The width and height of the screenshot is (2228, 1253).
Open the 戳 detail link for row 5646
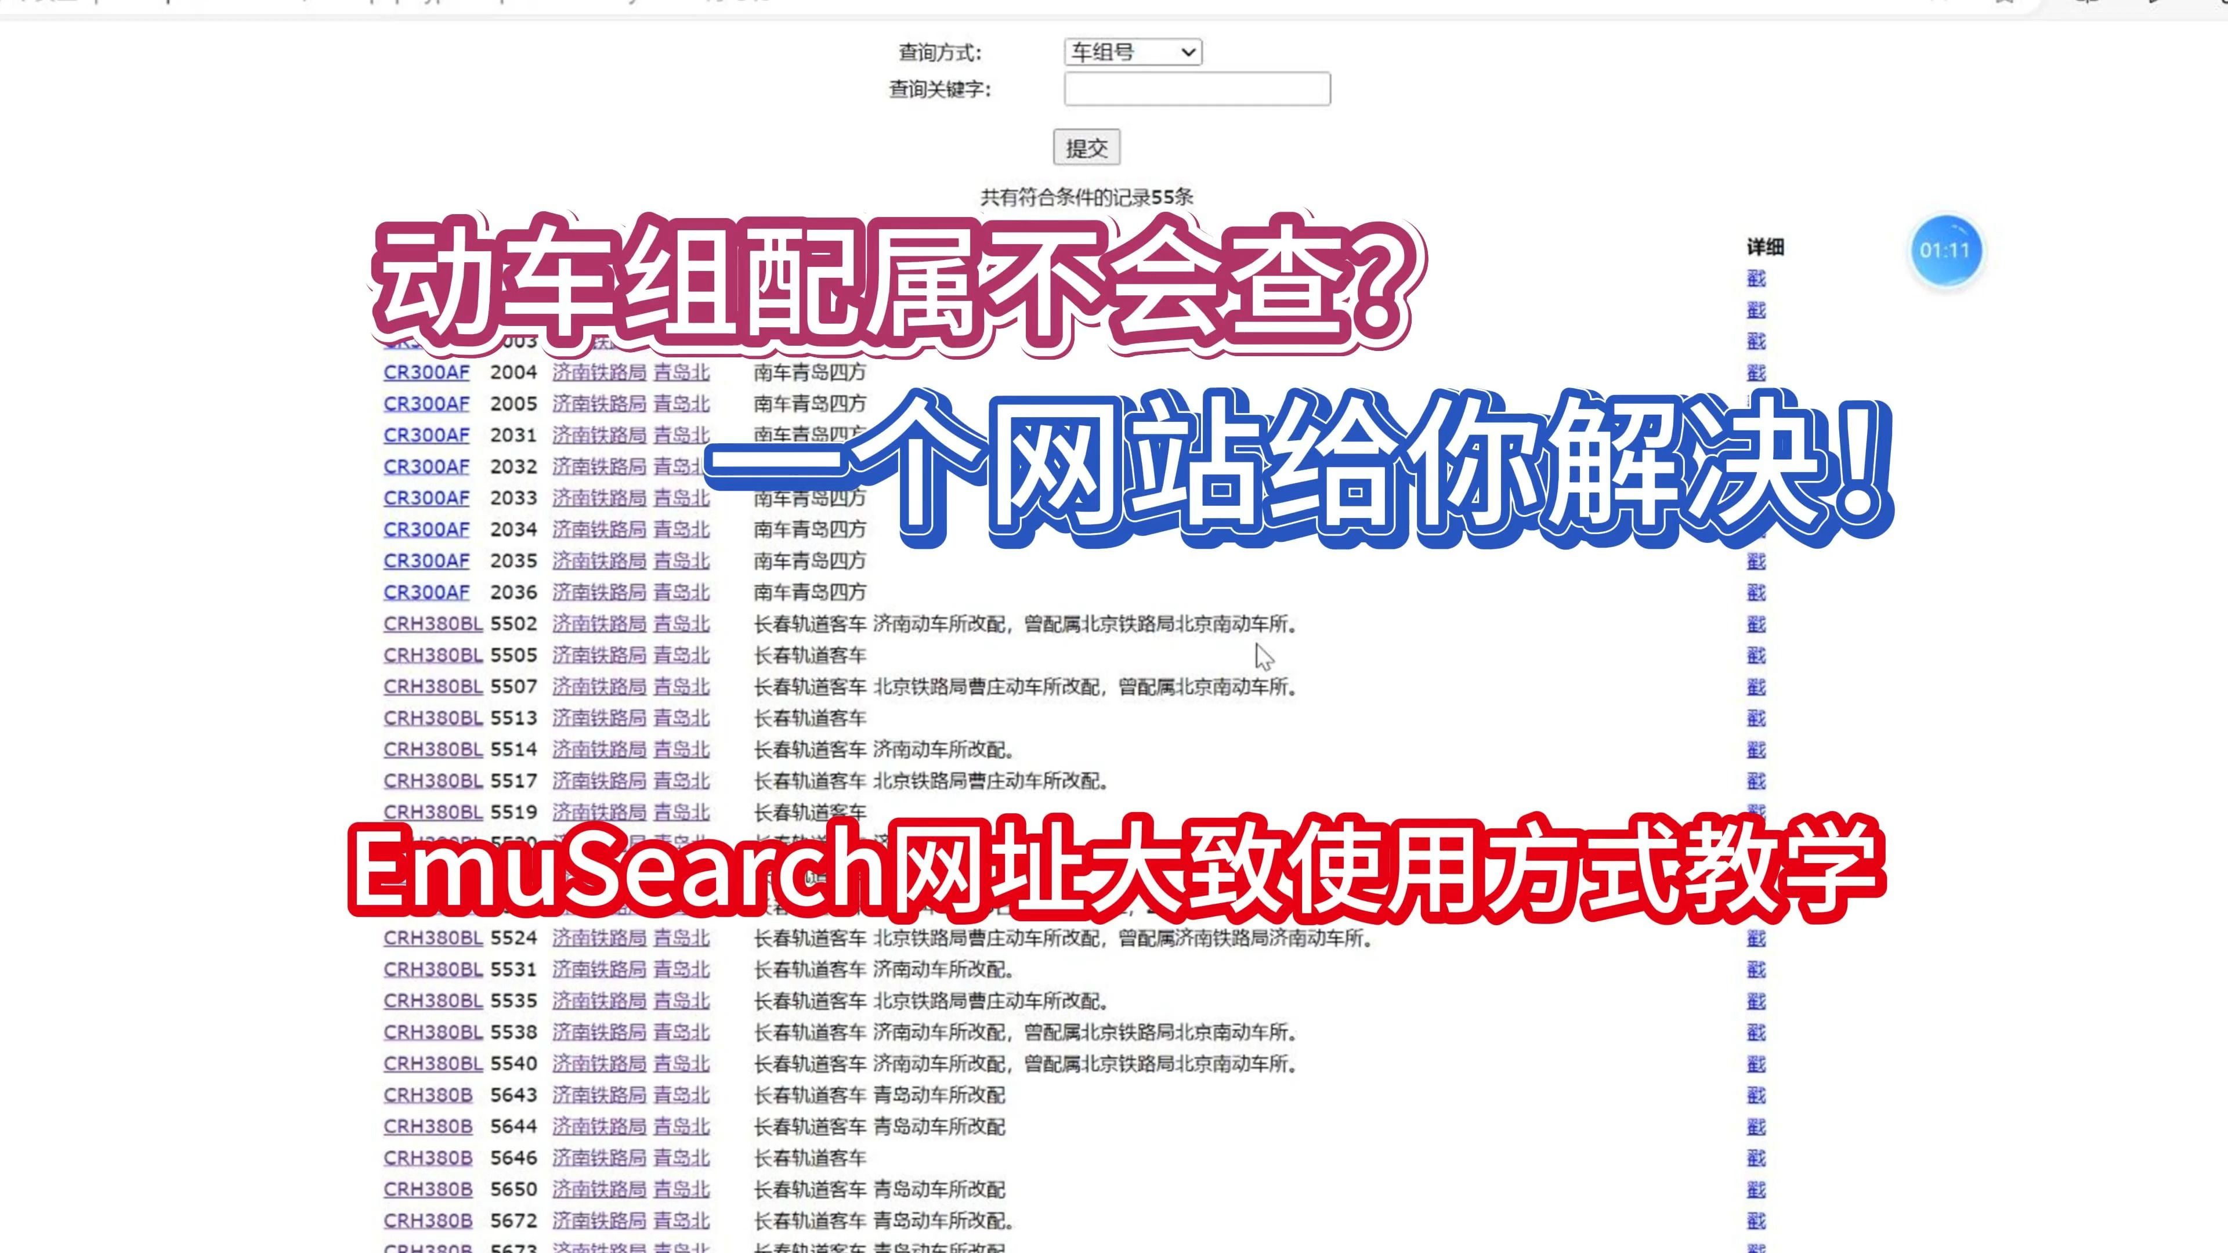(1756, 1158)
